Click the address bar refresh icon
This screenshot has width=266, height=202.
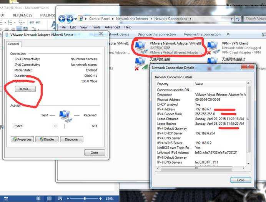(238, 19)
